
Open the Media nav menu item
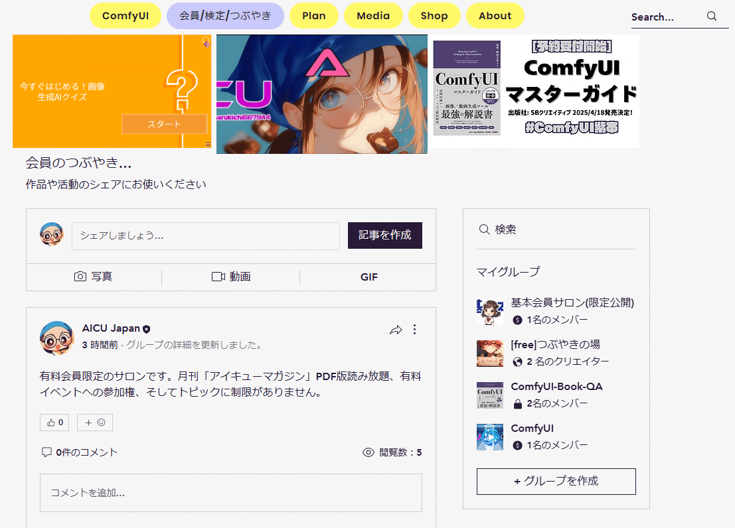(x=373, y=15)
